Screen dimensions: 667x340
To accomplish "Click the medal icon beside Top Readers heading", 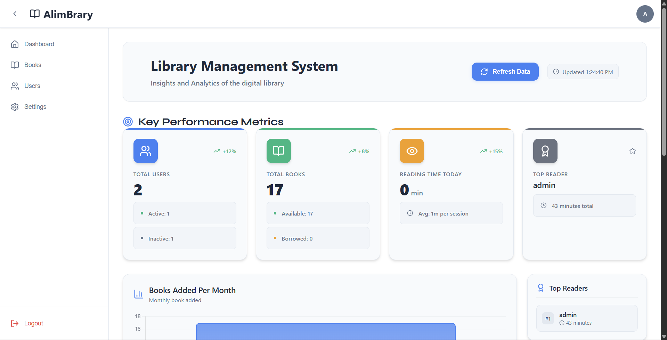I will click(541, 288).
